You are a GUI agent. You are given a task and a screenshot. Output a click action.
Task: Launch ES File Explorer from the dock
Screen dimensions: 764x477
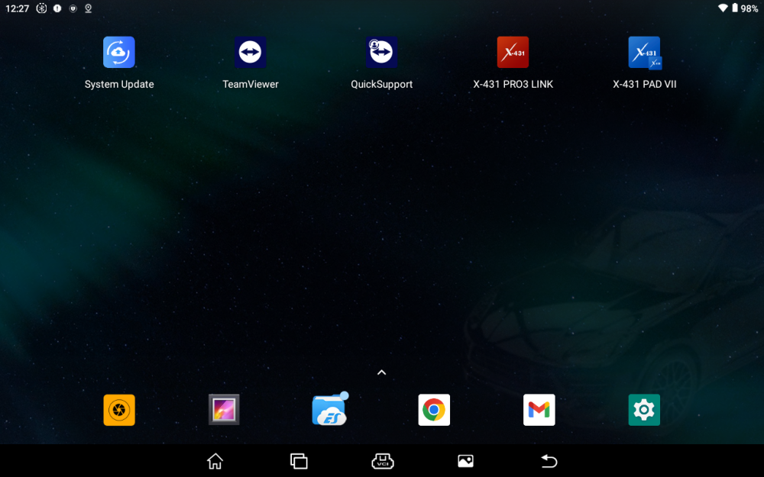(x=329, y=410)
